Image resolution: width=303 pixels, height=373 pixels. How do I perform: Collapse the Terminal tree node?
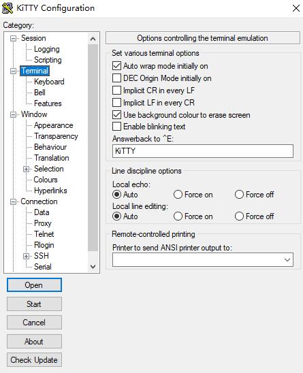pos(14,71)
